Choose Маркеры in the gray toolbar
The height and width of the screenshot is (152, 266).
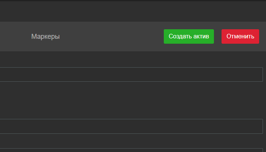click(46, 36)
